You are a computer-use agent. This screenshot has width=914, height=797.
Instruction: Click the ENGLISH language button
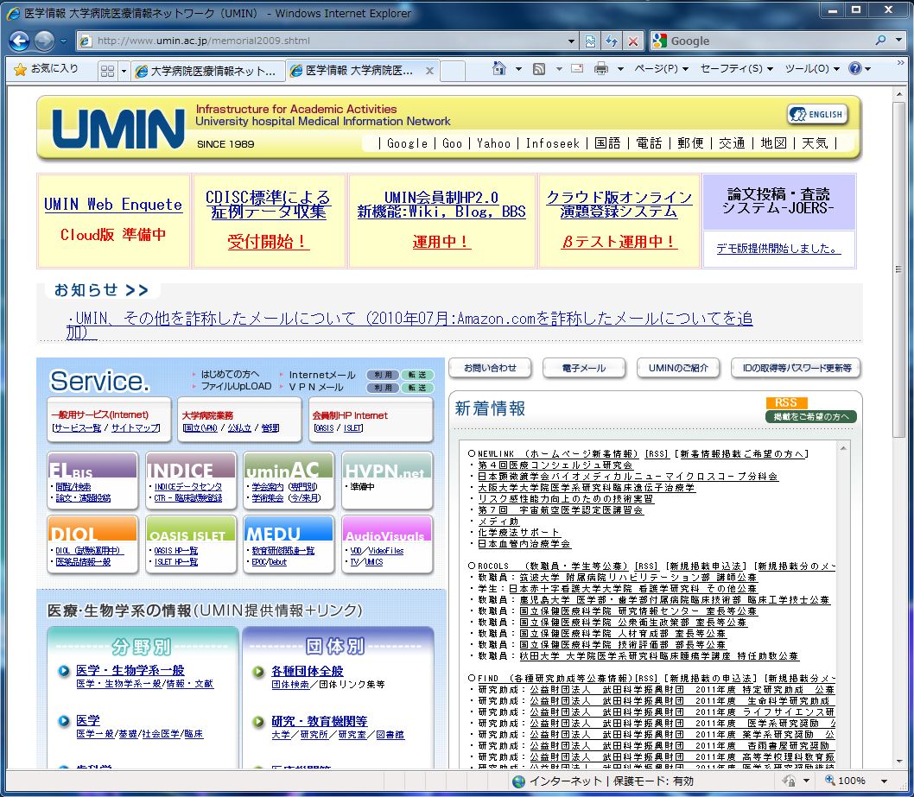point(816,115)
